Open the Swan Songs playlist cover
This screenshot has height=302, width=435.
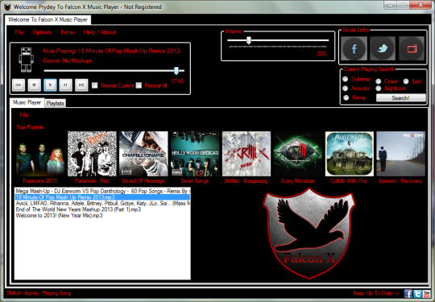tap(195, 154)
